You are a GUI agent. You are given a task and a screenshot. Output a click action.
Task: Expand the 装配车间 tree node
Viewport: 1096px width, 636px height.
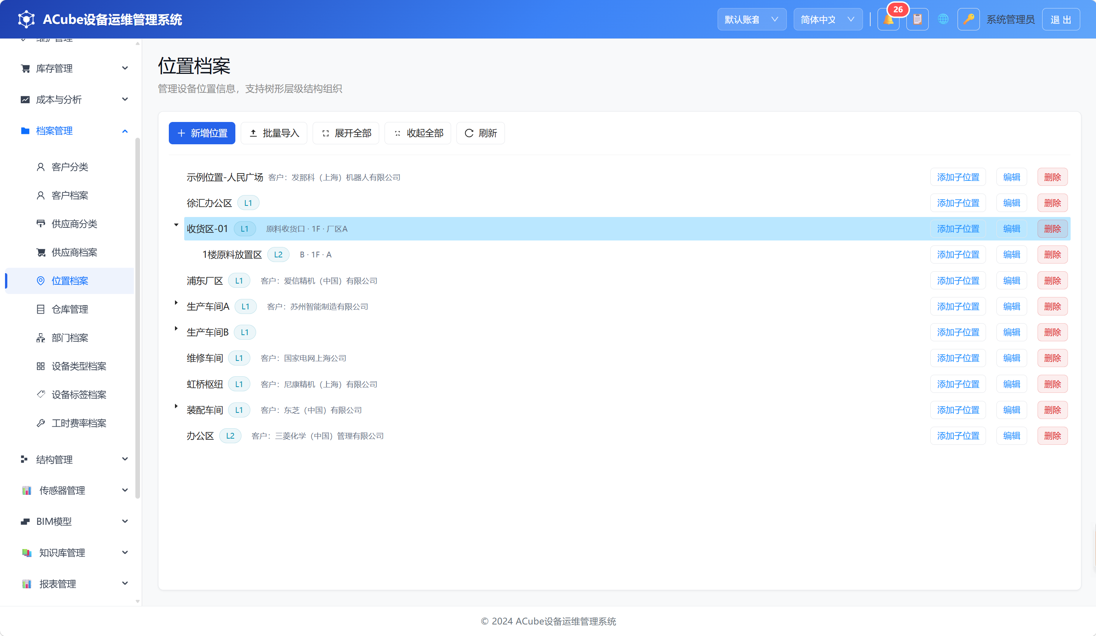pyautogui.click(x=176, y=406)
